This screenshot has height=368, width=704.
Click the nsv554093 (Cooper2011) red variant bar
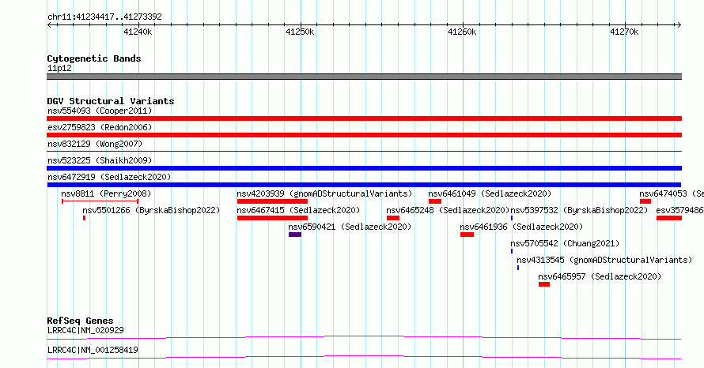pyautogui.click(x=364, y=118)
